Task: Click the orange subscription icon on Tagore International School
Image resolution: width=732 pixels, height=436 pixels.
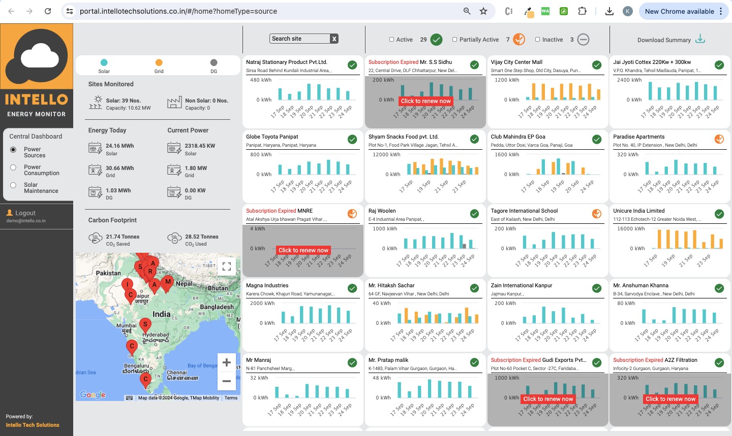Action: tap(596, 214)
